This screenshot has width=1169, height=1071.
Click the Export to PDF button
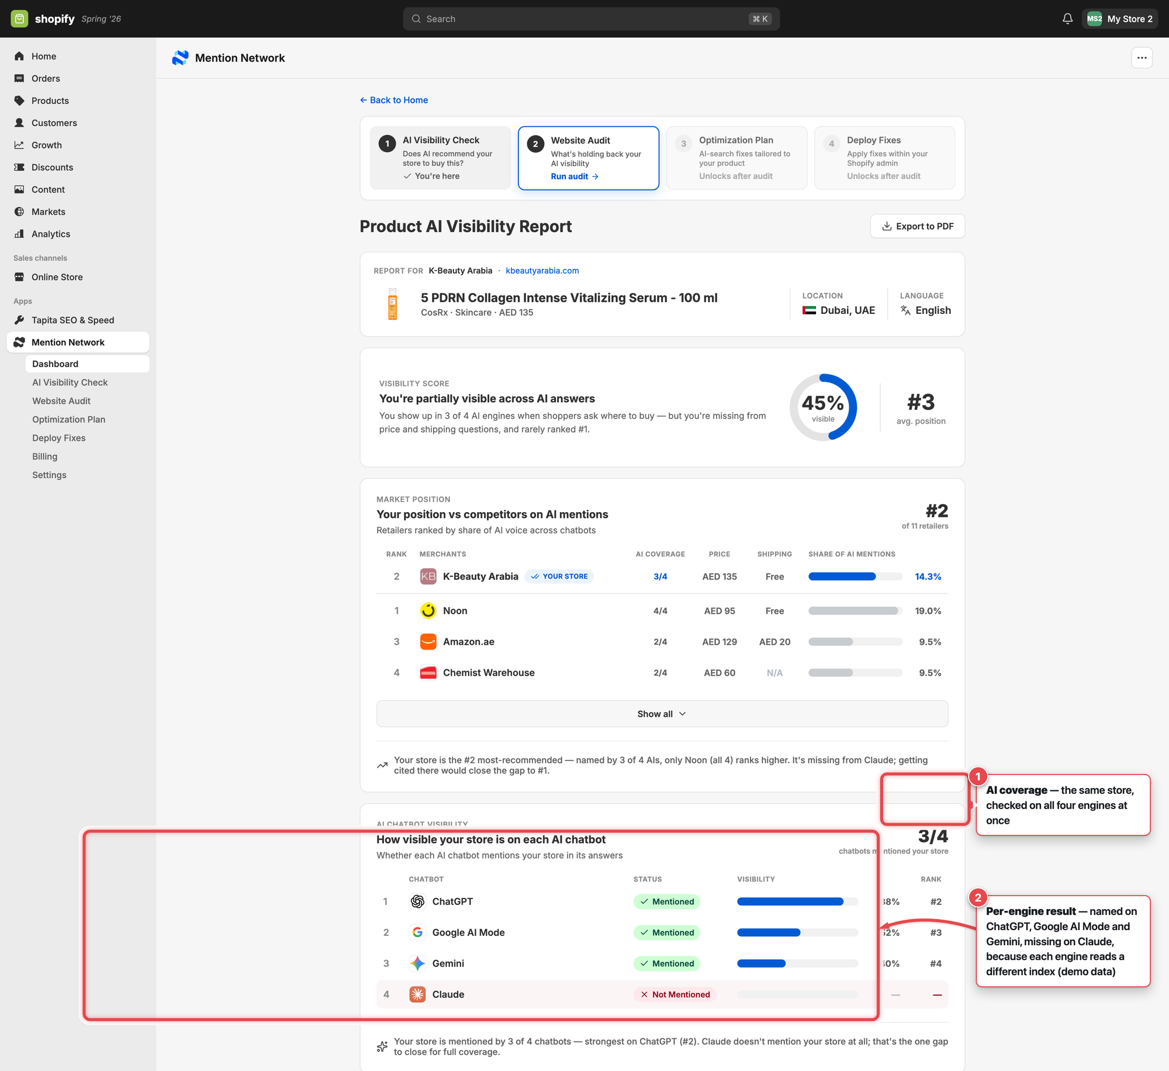(x=917, y=226)
